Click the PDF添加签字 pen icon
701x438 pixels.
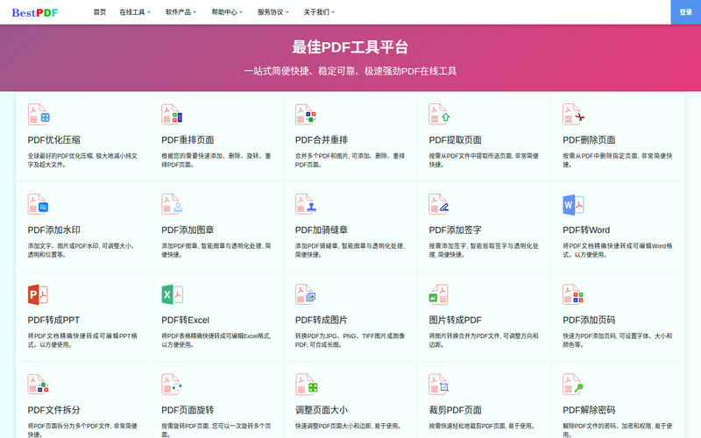pyautogui.click(x=439, y=204)
